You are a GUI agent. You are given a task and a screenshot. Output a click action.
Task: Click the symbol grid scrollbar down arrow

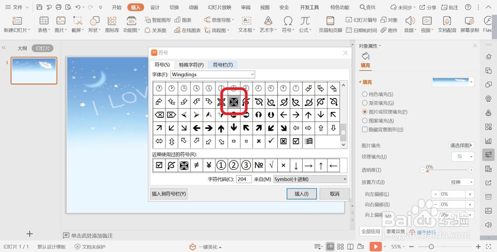[343, 145]
